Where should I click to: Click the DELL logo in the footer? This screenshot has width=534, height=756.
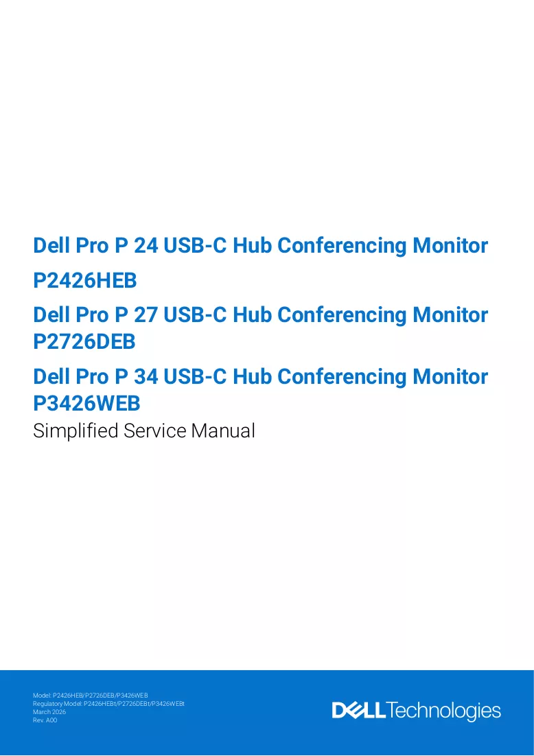coord(358,711)
